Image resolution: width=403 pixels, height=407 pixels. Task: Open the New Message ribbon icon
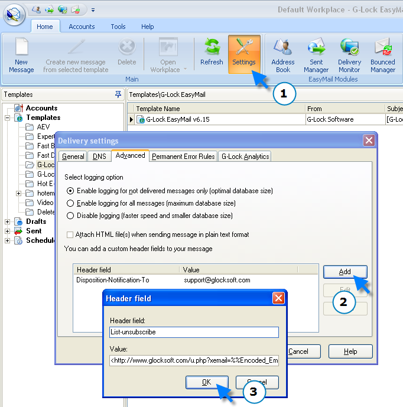coord(21,55)
